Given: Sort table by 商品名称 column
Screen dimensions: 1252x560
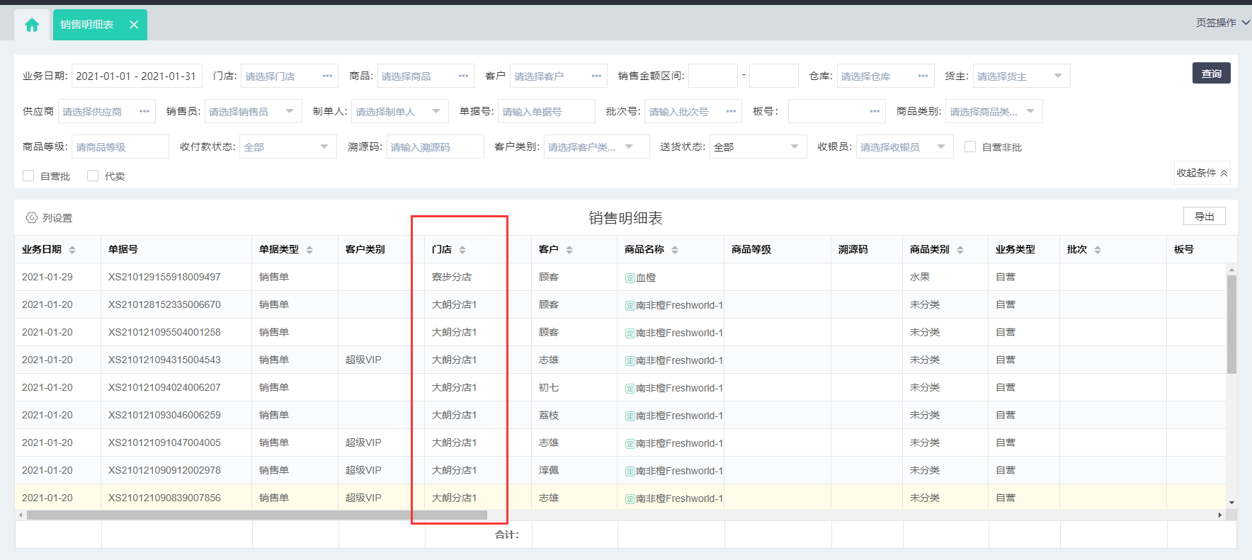Looking at the screenshot, I should tap(675, 250).
